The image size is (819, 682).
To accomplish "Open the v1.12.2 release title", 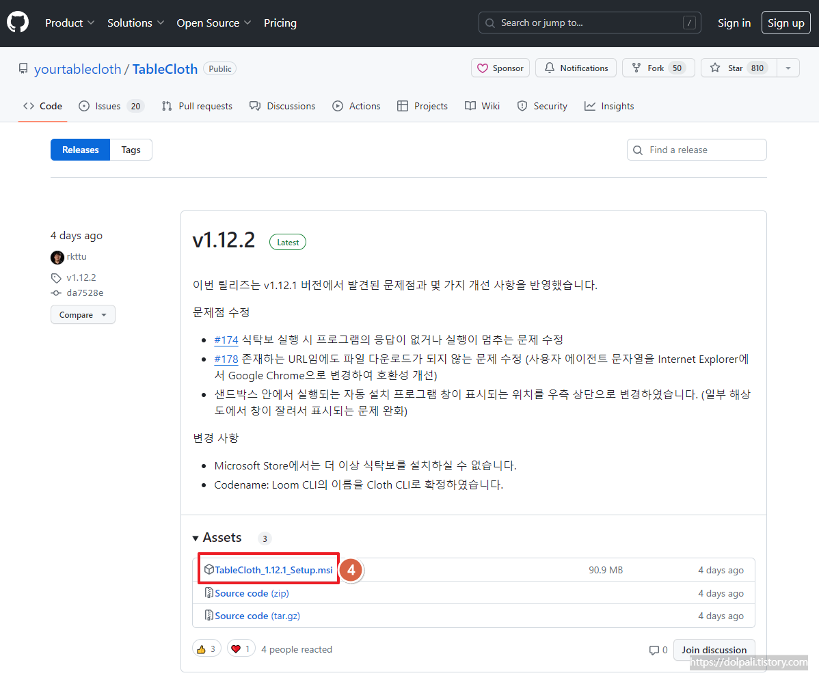I will [x=224, y=241].
